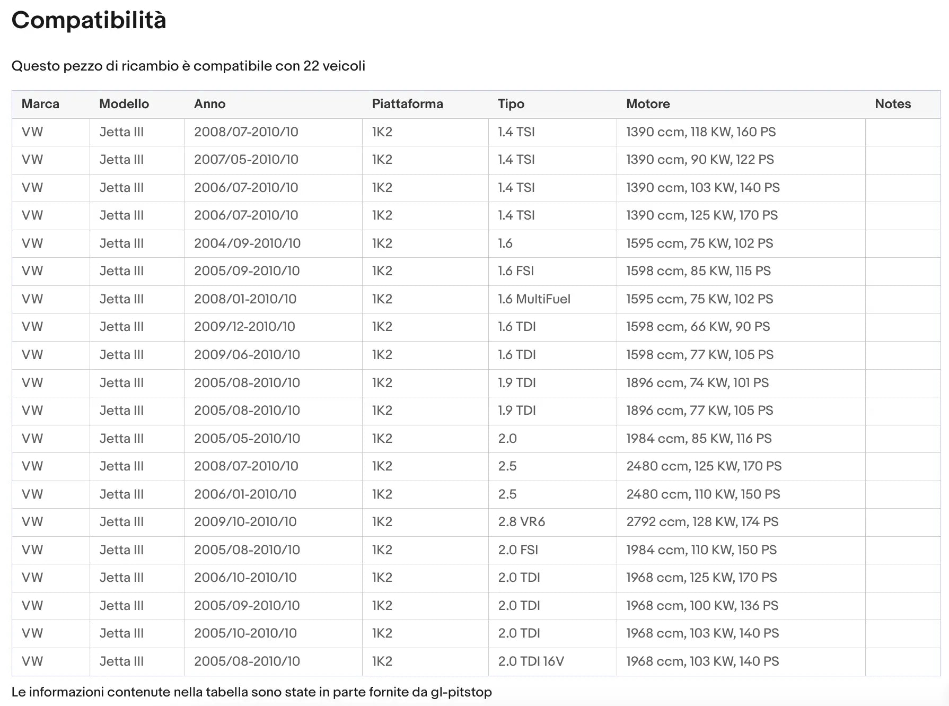The height and width of the screenshot is (706, 949).
Task: Click the 2.0 FSI type cell
Action: click(x=517, y=550)
